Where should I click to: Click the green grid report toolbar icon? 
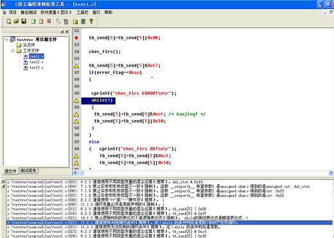[x=83, y=21]
